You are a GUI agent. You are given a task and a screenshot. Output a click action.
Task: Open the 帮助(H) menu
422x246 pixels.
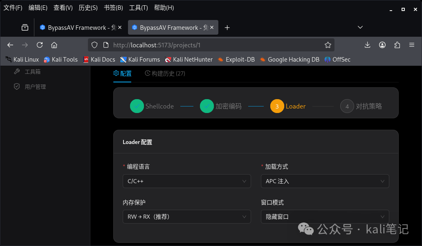tap(164, 8)
